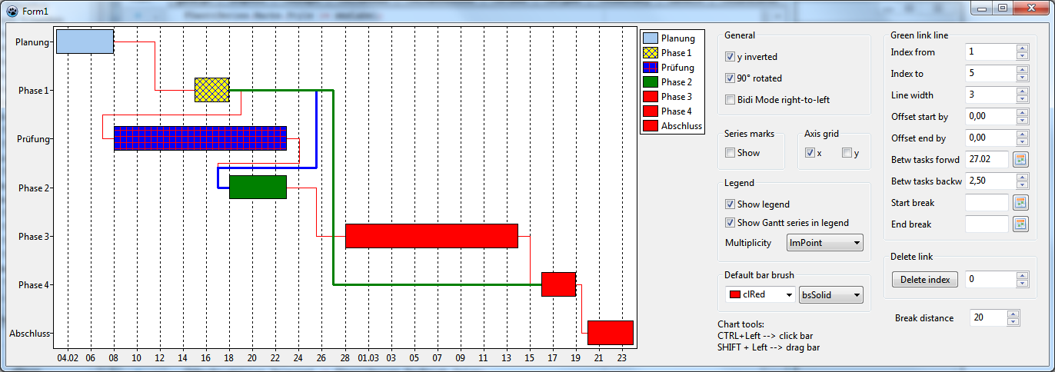The height and width of the screenshot is (372, 1055).
Task: Open calendar picker for Start break
Action: point(1020,203)
